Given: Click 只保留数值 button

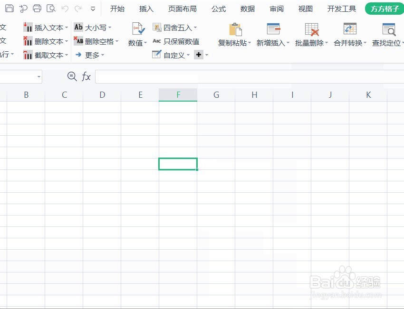Looking at the screenshot, I should point(176,41).
